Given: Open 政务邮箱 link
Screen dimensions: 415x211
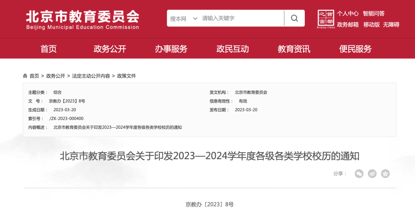Looking at the screenshot, I should 347,24.
